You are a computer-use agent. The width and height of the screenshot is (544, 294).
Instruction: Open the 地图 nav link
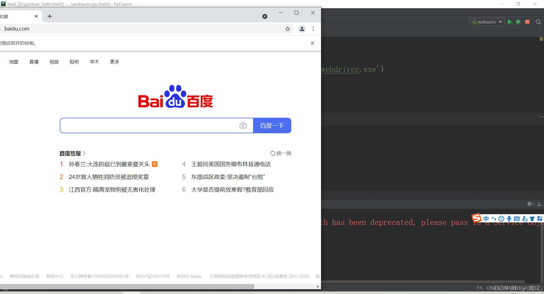click(14, 62)
